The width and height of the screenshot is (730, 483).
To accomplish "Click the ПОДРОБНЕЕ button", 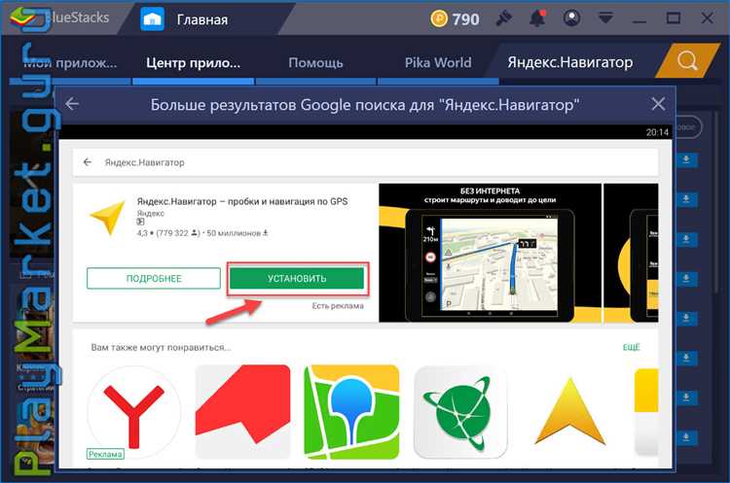I will (x=154, y=279).
